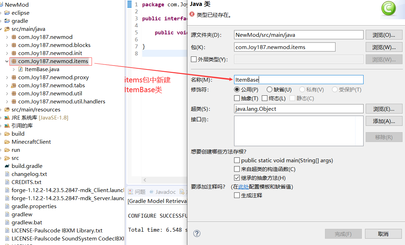Click the error icon next to 类型已存在

[193, 14]
